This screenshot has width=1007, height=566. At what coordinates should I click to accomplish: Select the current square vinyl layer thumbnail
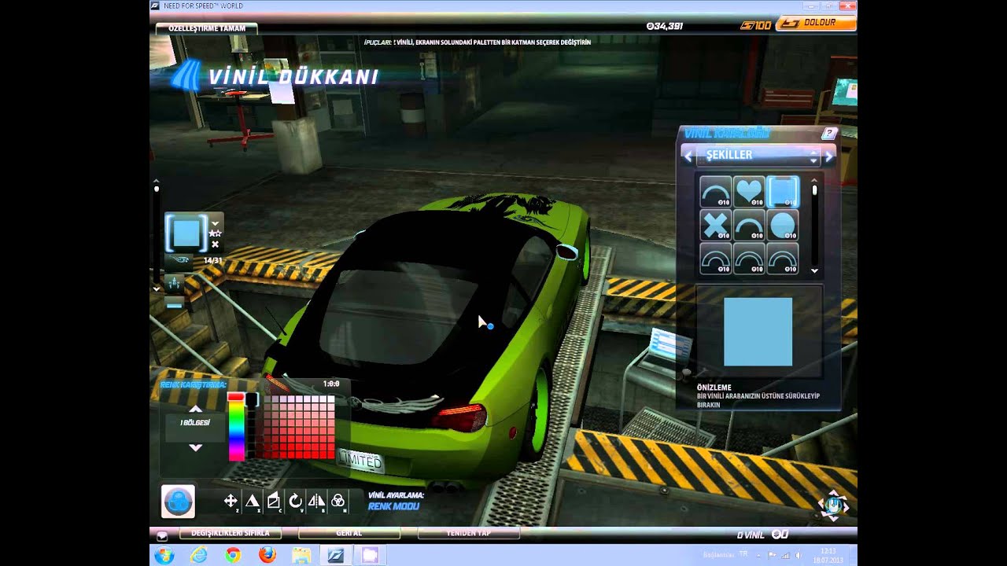click(186, 232)
